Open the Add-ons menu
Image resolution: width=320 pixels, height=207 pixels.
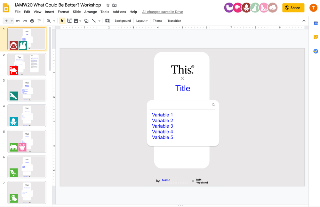(x=119, y=12)
